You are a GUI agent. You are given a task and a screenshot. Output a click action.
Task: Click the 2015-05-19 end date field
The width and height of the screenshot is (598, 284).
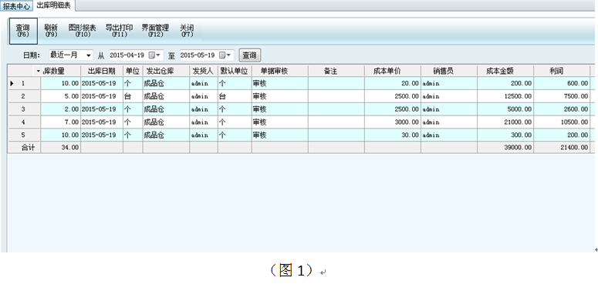(198, 55)
